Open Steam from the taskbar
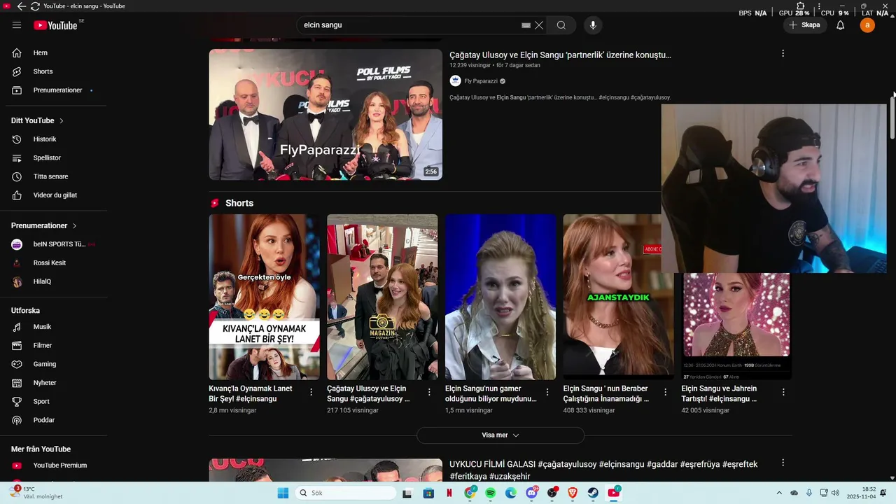Image resolution: width=896 pixels, height=504 pixels. [593, 493]
